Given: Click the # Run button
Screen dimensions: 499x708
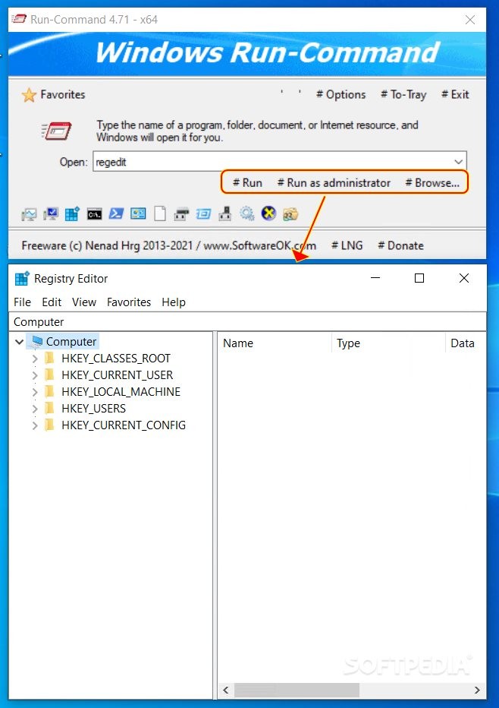Looking at the screenshot, I should click(x=247, y=182).
